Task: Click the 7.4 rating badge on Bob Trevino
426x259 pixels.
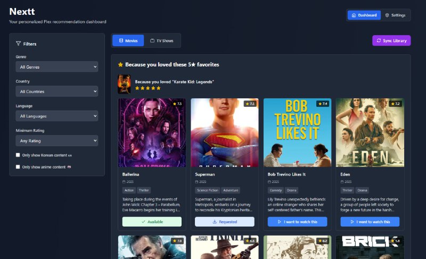Action: tap(322, 104)
